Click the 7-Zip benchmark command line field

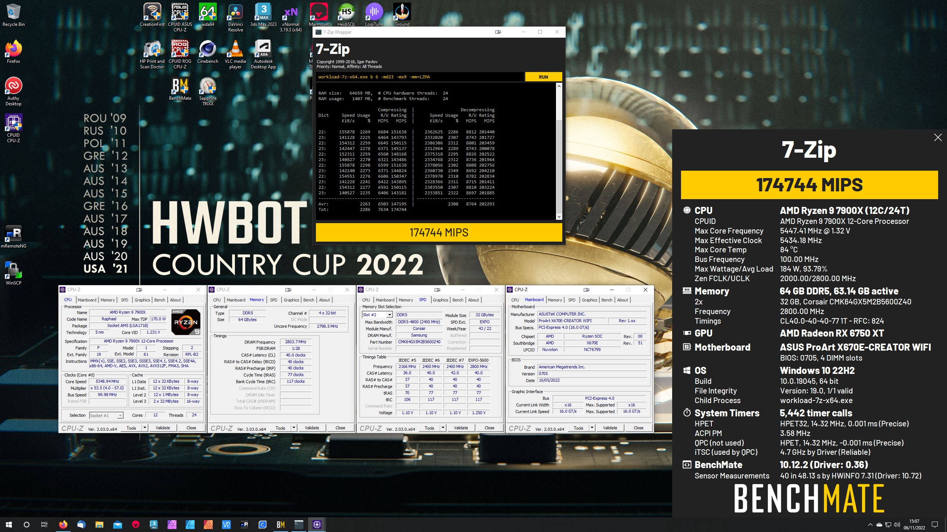(x=419, y=77)
